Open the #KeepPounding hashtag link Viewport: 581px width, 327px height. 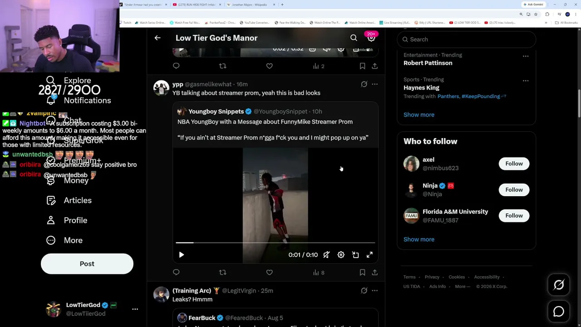coord(481,96)
